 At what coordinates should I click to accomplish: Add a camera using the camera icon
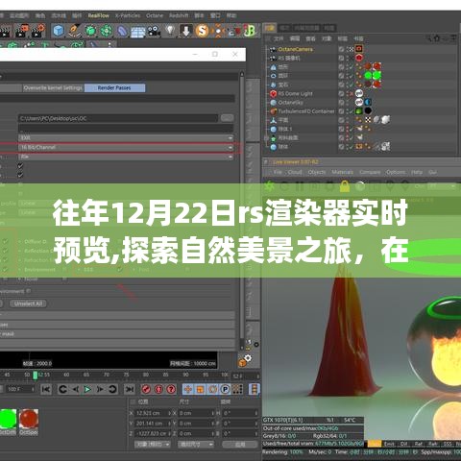(x=154, y=32)
